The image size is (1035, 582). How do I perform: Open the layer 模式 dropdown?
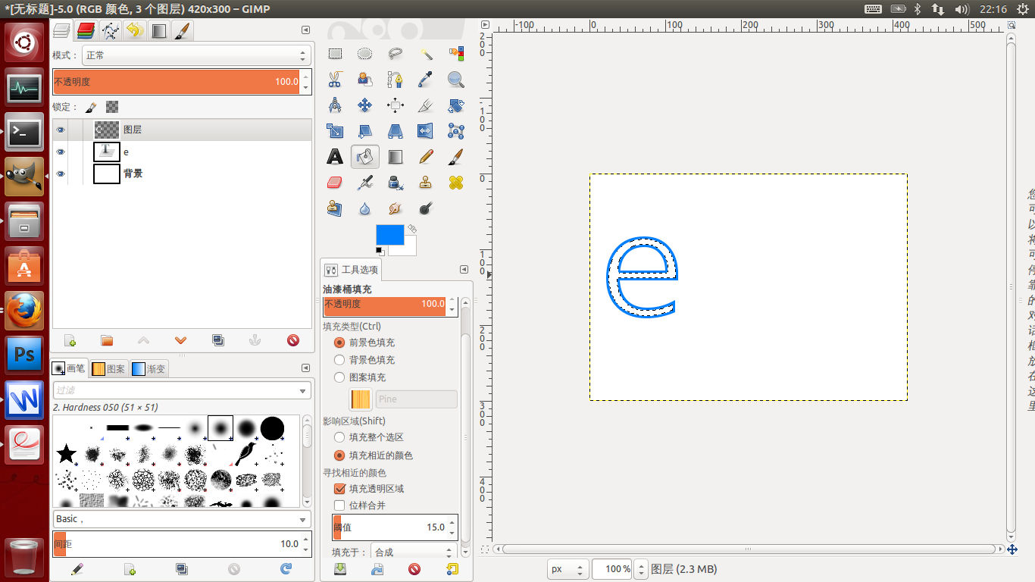(196, 55)
